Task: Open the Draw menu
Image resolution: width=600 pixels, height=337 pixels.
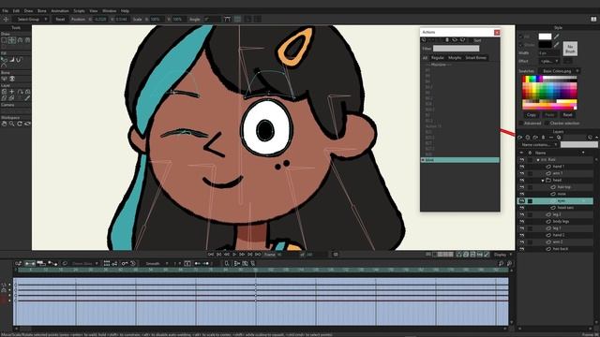Action: click(28, 10)
